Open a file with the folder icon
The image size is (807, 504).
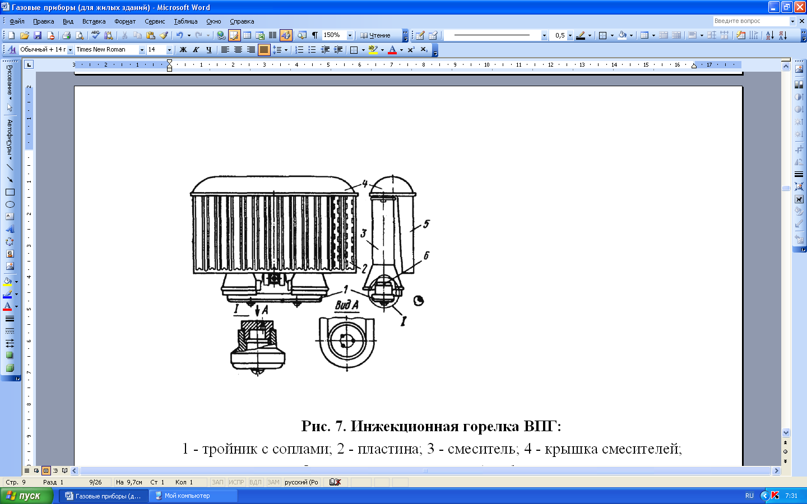[25, 35]
